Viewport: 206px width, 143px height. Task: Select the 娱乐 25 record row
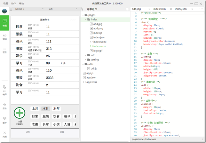coord(45,56)
